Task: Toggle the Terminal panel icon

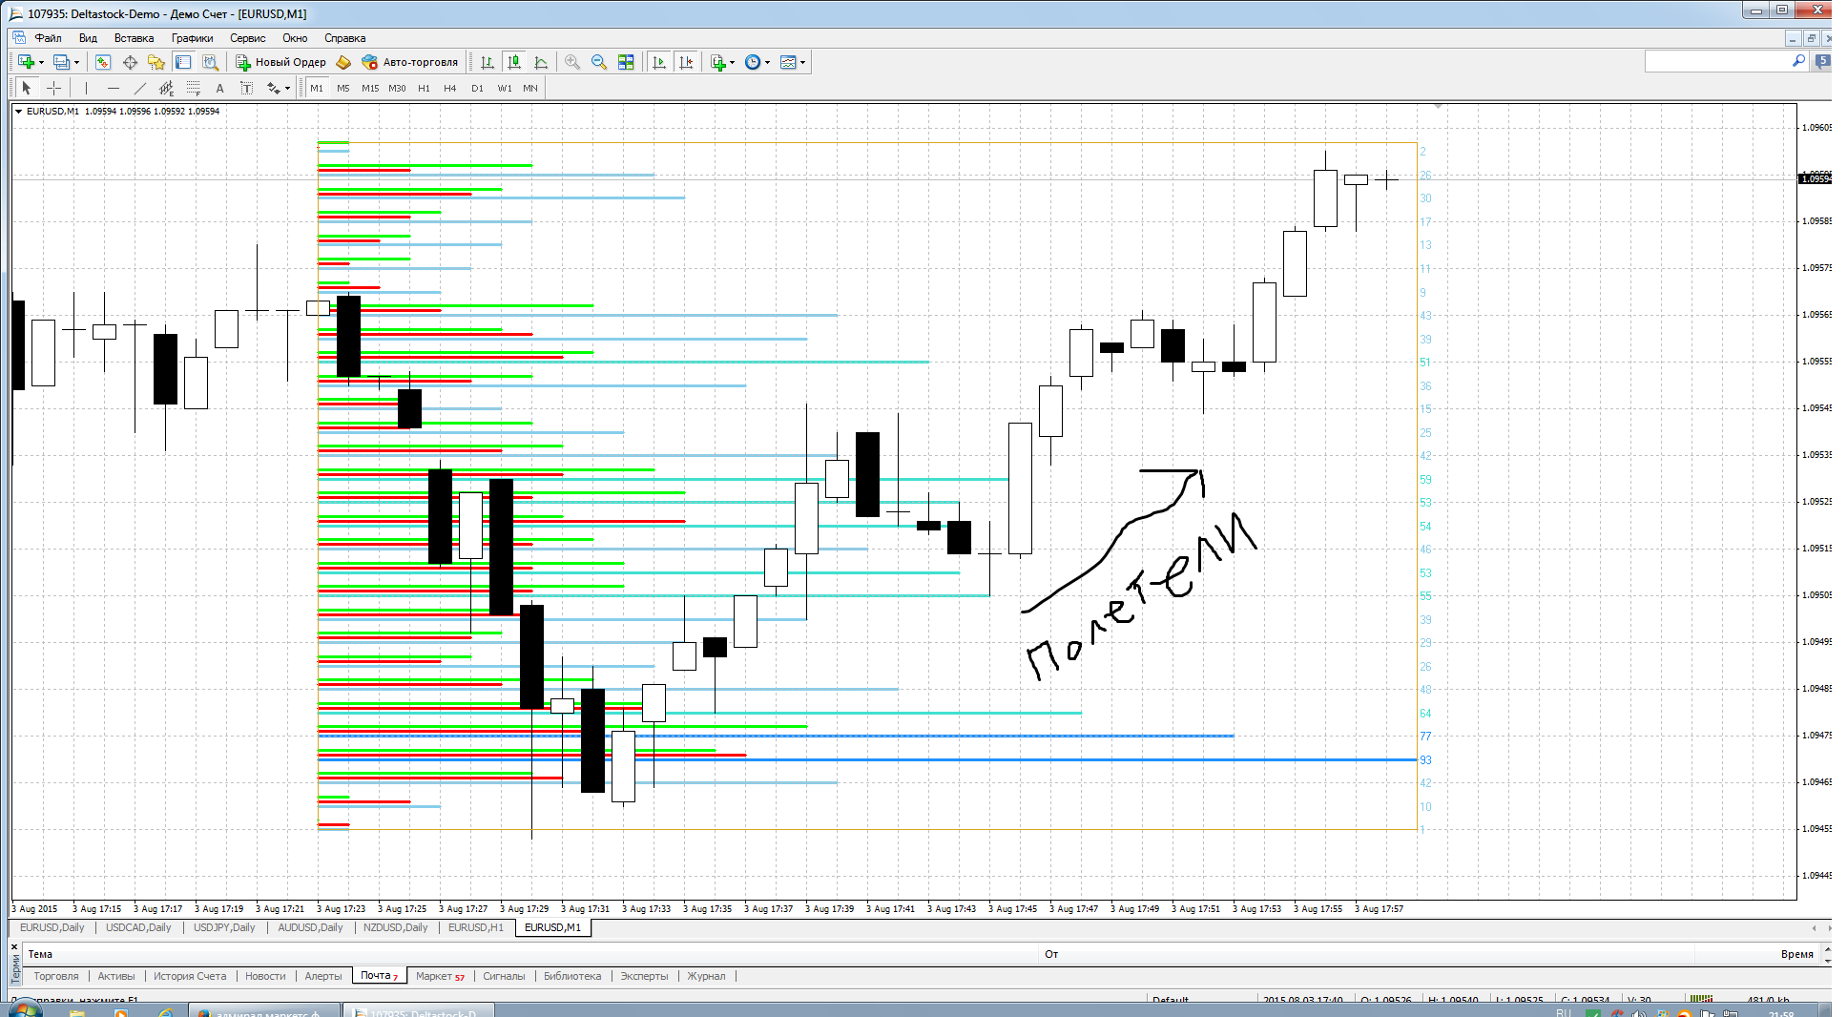Action: (x=183, y=62)
